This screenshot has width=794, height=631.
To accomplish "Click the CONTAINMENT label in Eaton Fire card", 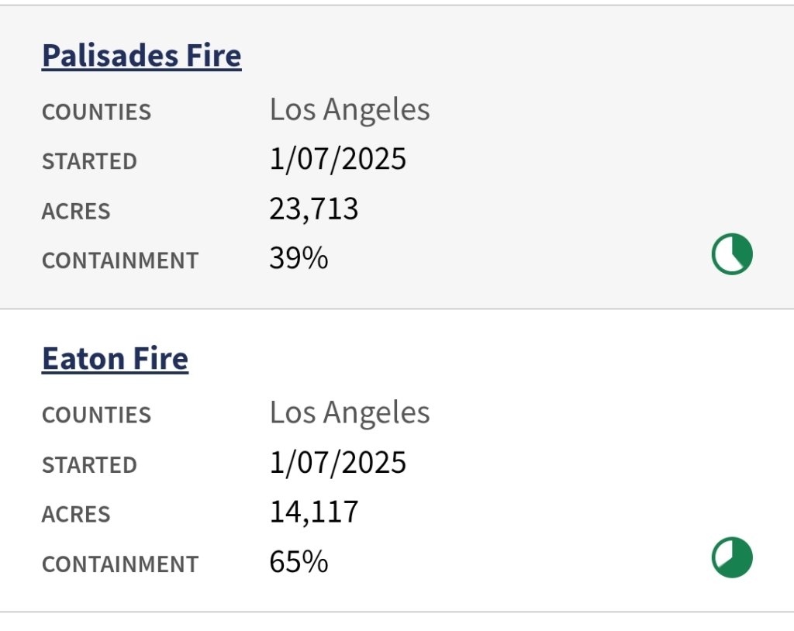I will point(120,564).
